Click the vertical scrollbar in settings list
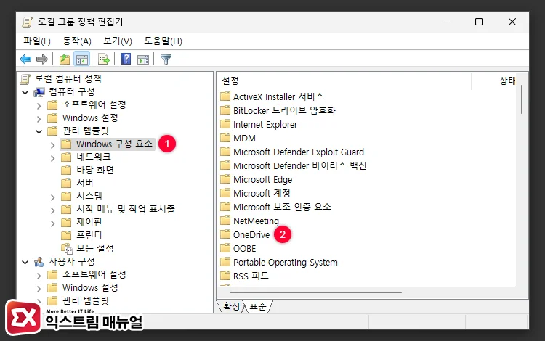This screenshot has height=341, width=545. click(521, 99)
